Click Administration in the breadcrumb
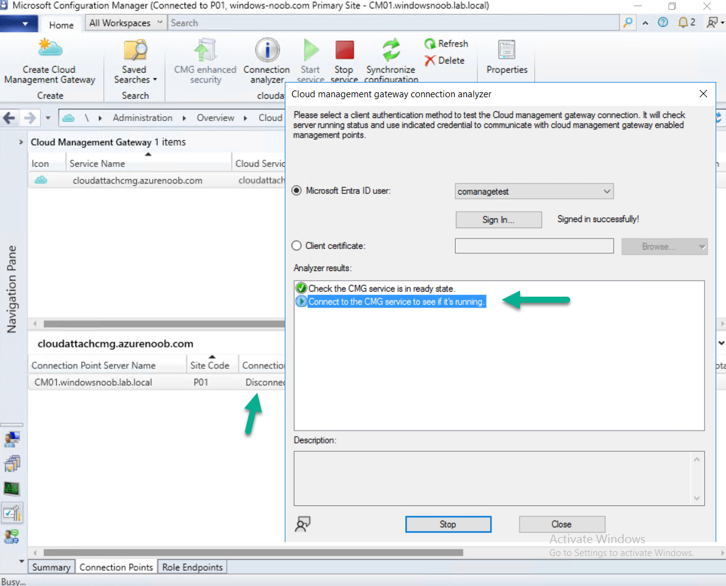Screen dimensions: 726x586 (142, 118)
